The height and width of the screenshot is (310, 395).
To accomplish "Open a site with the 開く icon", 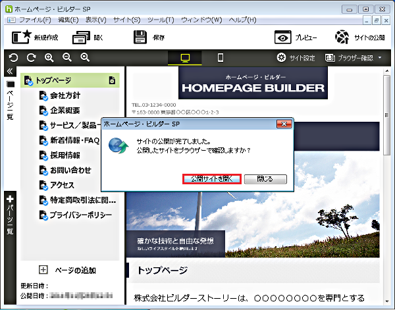I will (81, 38).
